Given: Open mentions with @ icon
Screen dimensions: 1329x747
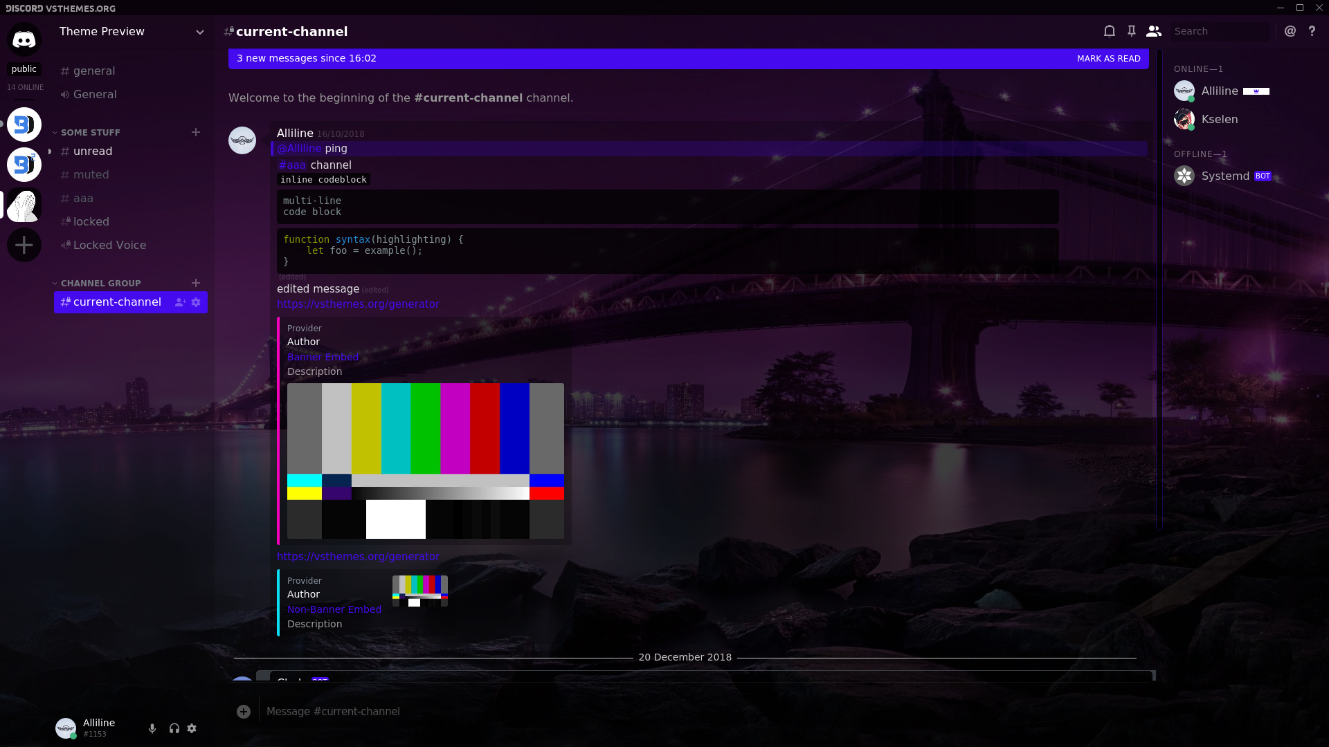Looking at the screenshot, I should click(x=1290, y=31).
